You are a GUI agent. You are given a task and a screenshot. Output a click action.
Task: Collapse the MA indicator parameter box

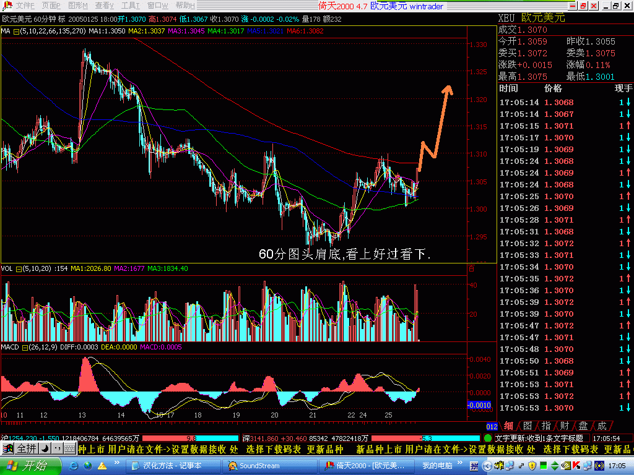pos(16,32)
